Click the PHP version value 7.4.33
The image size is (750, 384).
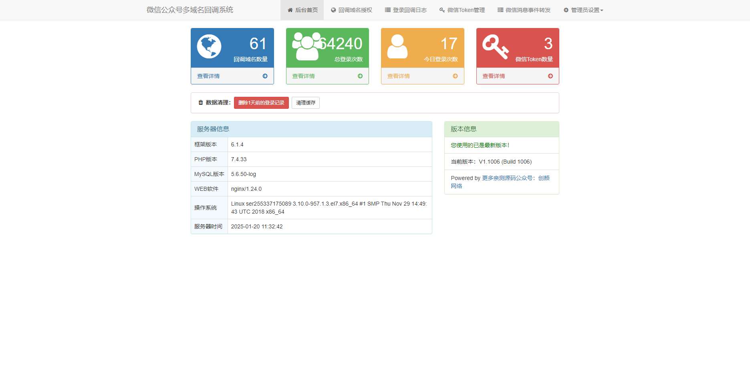[x=239, y=159]
